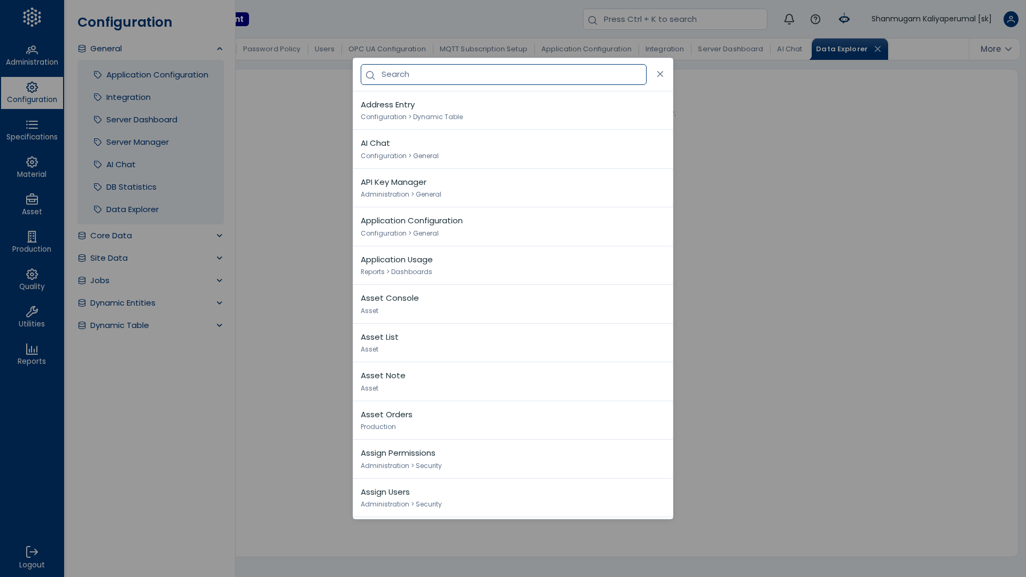1026x577 pixels.
Task: Open Application Configuration search result
Action: 513,227
